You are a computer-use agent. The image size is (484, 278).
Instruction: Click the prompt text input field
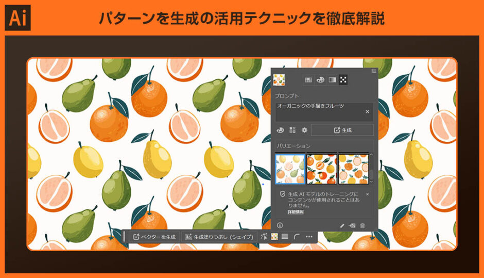coord(319,111)
